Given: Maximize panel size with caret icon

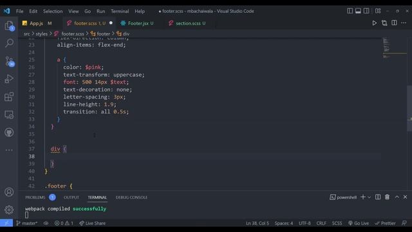Looking at the screenshot, I should coord(397,197).
